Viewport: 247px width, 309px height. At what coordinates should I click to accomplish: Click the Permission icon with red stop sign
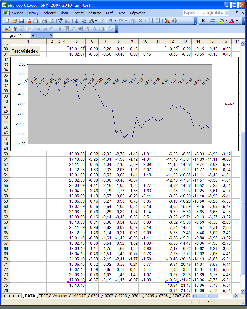[29, 21]
